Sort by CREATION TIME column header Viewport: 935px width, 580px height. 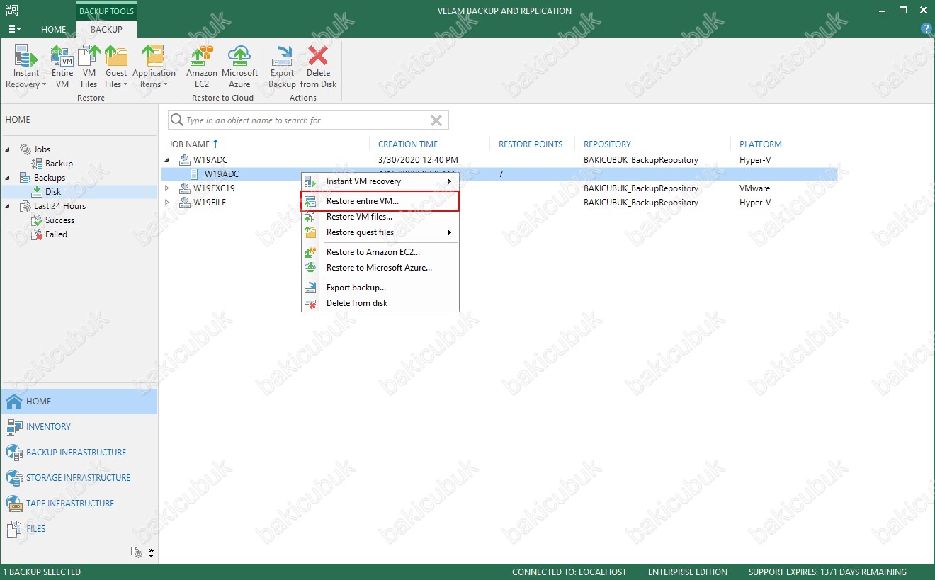tap(408, 144)
